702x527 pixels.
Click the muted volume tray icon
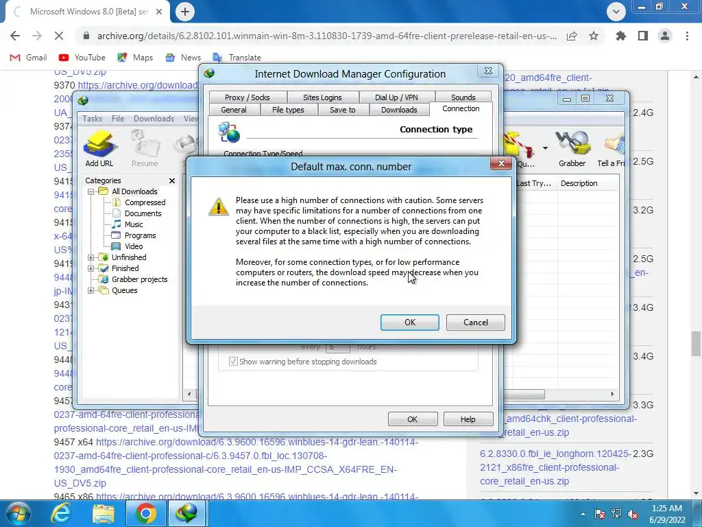click(x=633, y=514)
